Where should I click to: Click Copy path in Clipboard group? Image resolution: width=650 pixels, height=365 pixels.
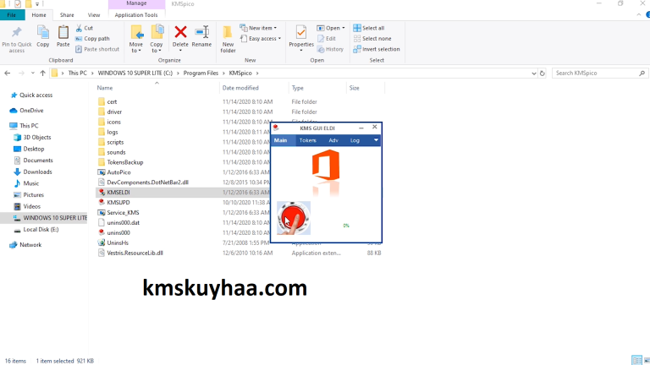pos(92,39)
